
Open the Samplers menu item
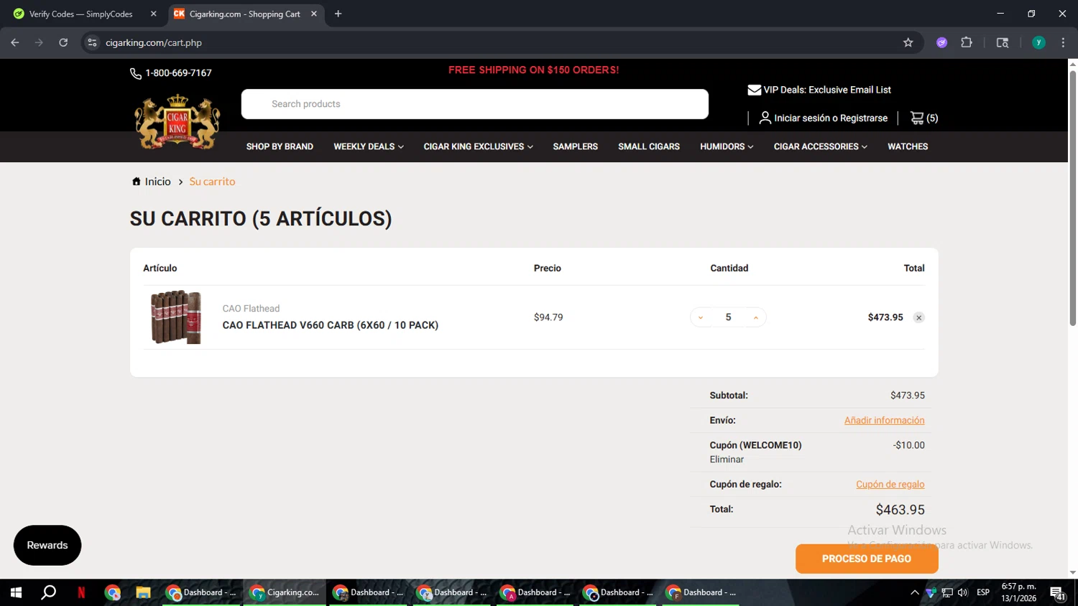(x=575, y=146)
